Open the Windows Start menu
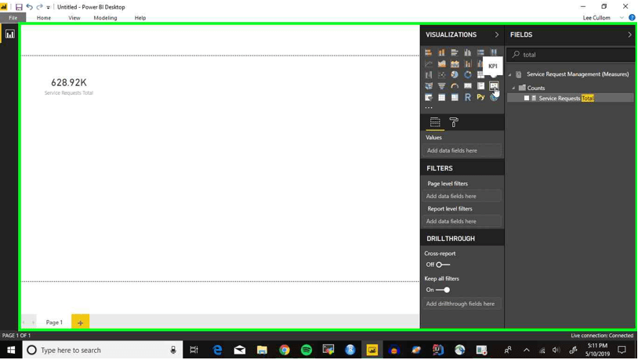The width and height of the screenshot is (638, 360). (11, 350)
